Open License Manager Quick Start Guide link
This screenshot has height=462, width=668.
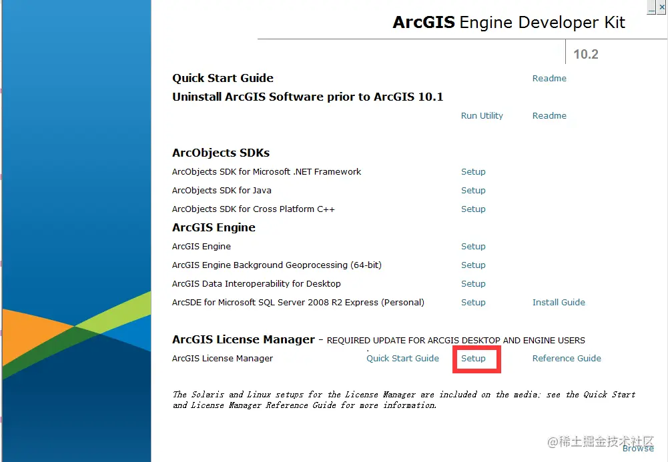click(x=402, y=359)
